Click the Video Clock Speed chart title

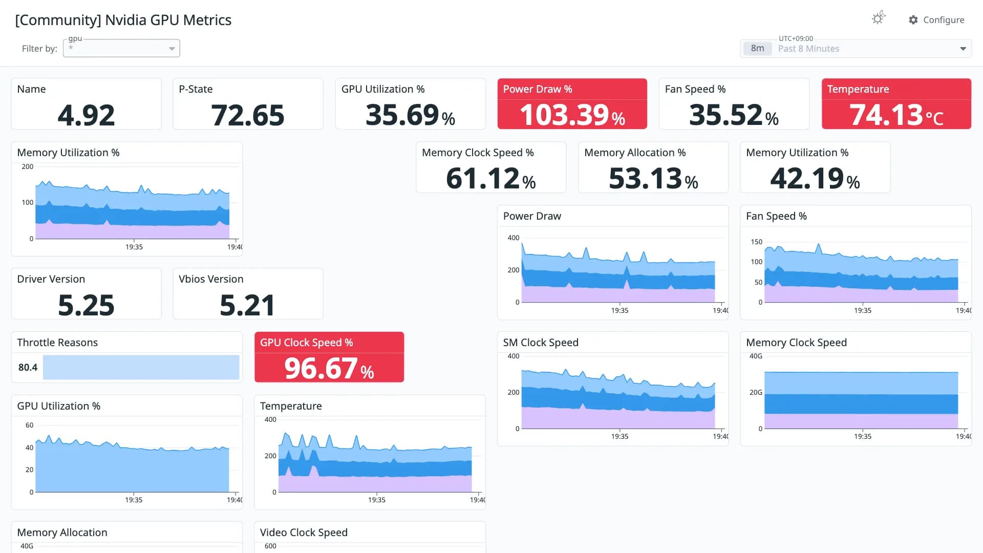coord(304,533)
